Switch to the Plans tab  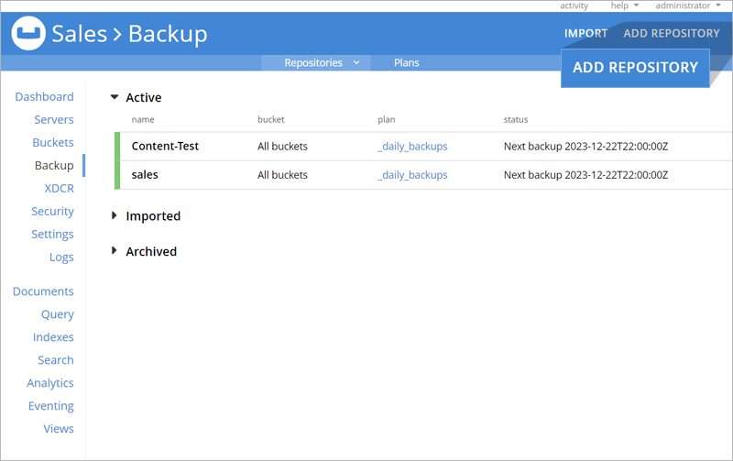pos(406,62)
